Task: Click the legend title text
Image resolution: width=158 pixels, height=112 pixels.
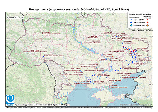Action: pyautogui.click(x=140, y=14)
